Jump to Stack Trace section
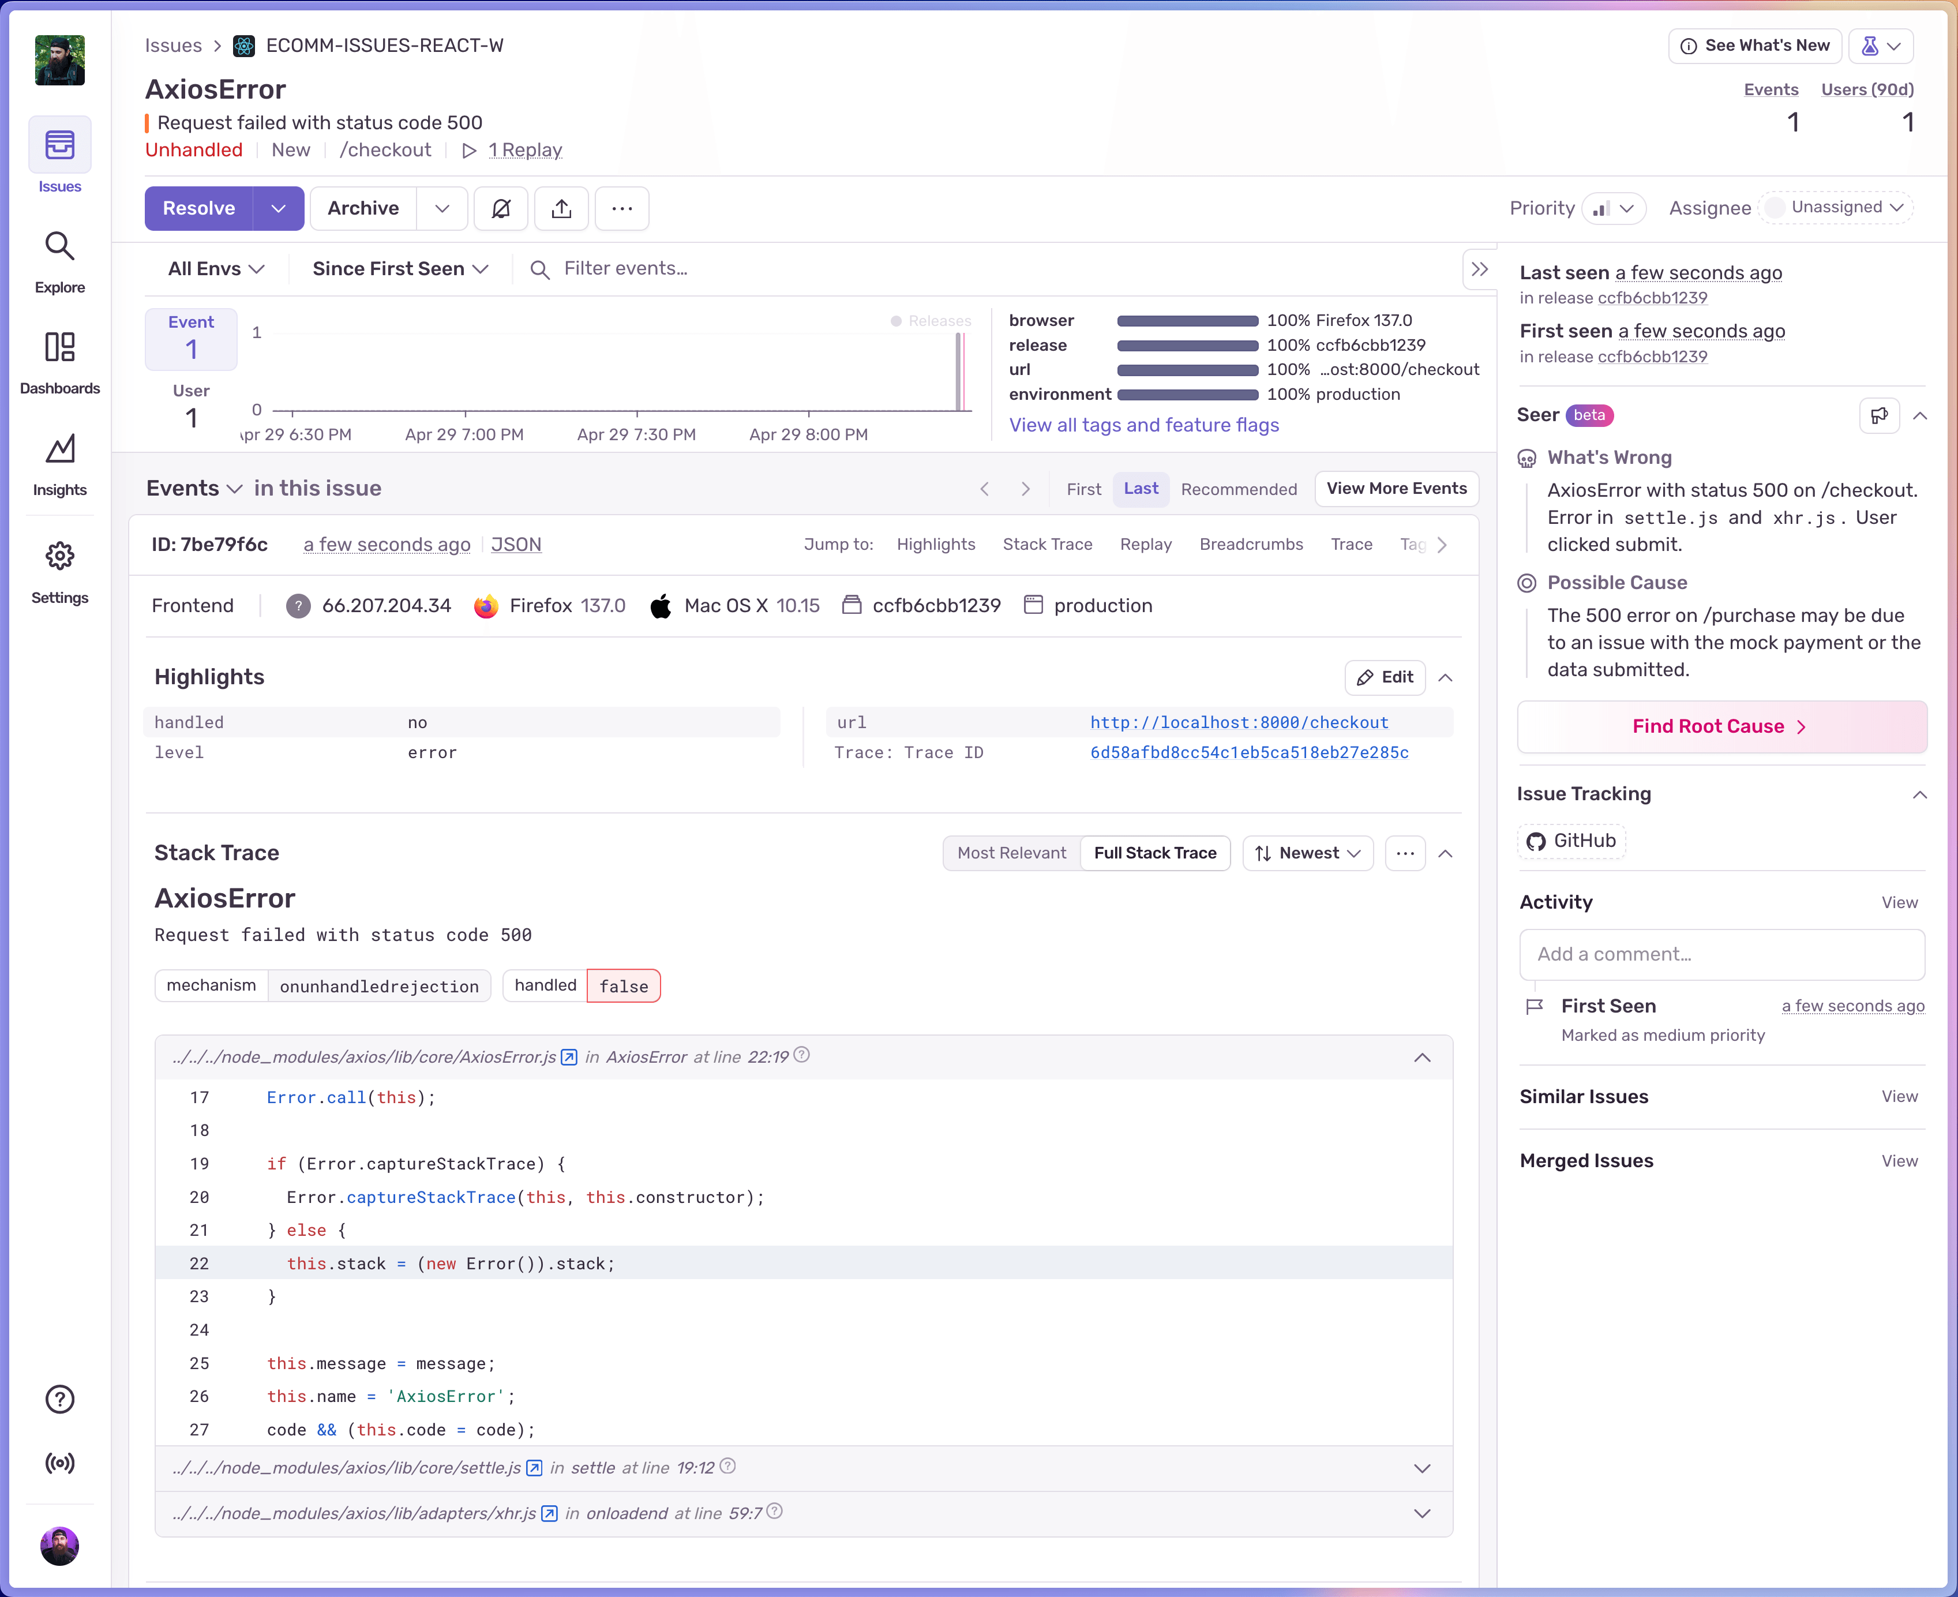The height and width of the screenshot is (1597, 1958). click(x=1048, y=545)
